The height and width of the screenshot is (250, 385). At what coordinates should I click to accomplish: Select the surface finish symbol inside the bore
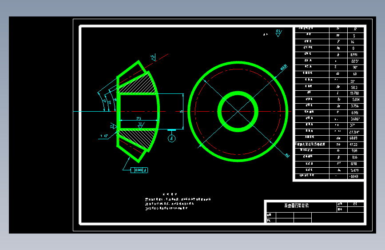pos(140,125)
